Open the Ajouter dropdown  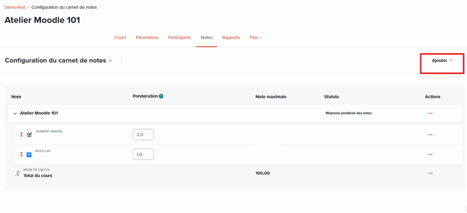pyautogui.click(x=441, y=60)
